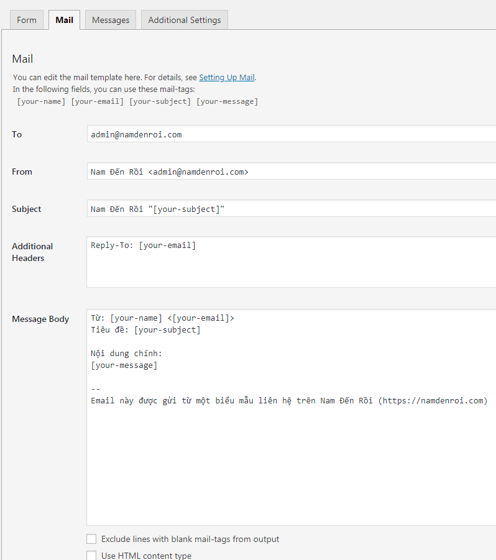This screenshot has height=560, width=496.
Task: Open the Messages tab
Action: [111, 20]
